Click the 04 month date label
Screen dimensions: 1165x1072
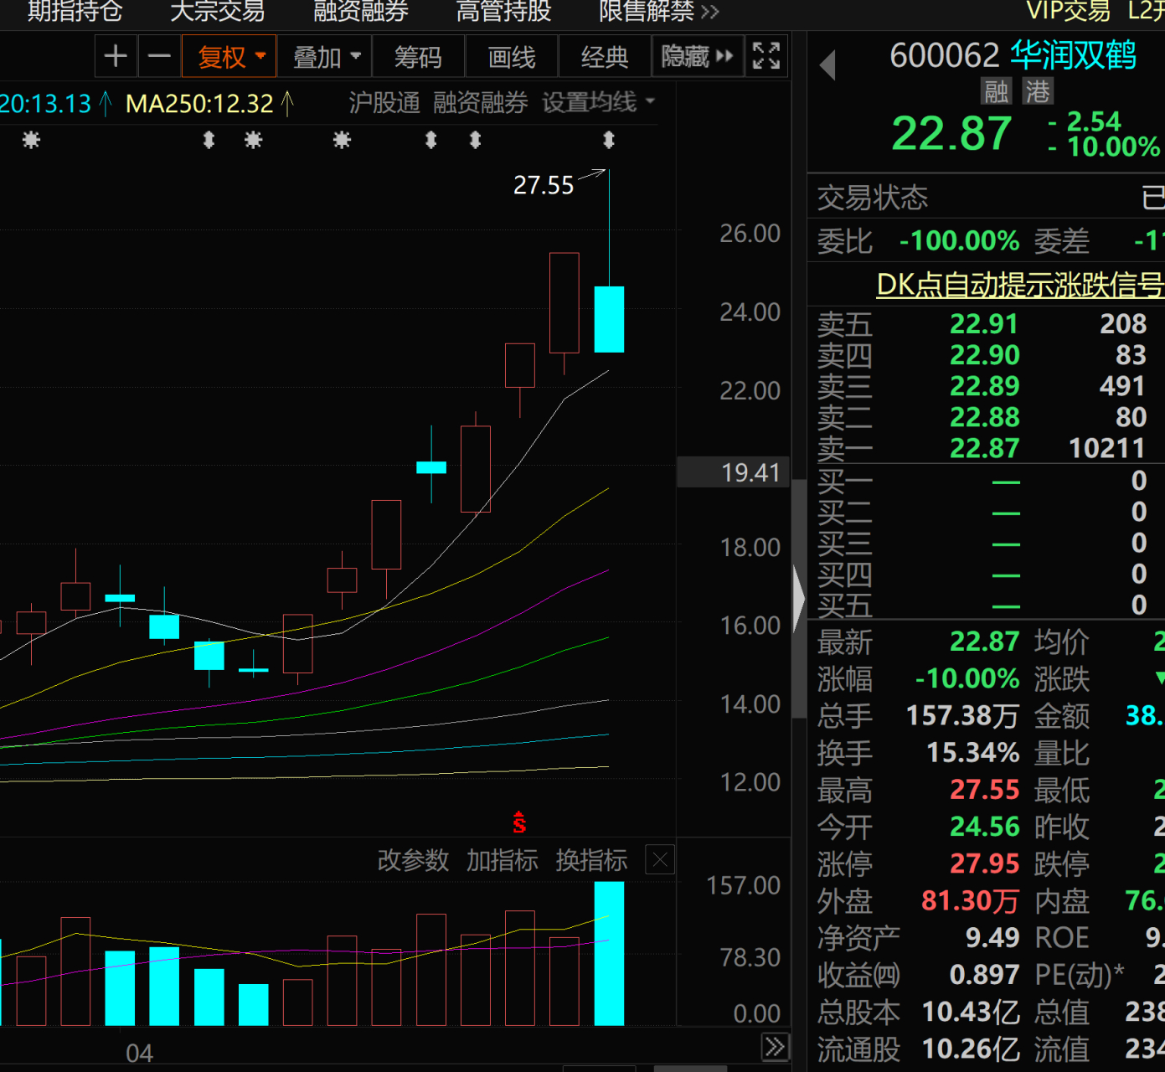(139, 1054)
